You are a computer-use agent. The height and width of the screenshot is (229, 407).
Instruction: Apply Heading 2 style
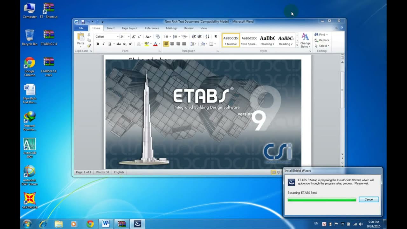[x=286, y=40]
